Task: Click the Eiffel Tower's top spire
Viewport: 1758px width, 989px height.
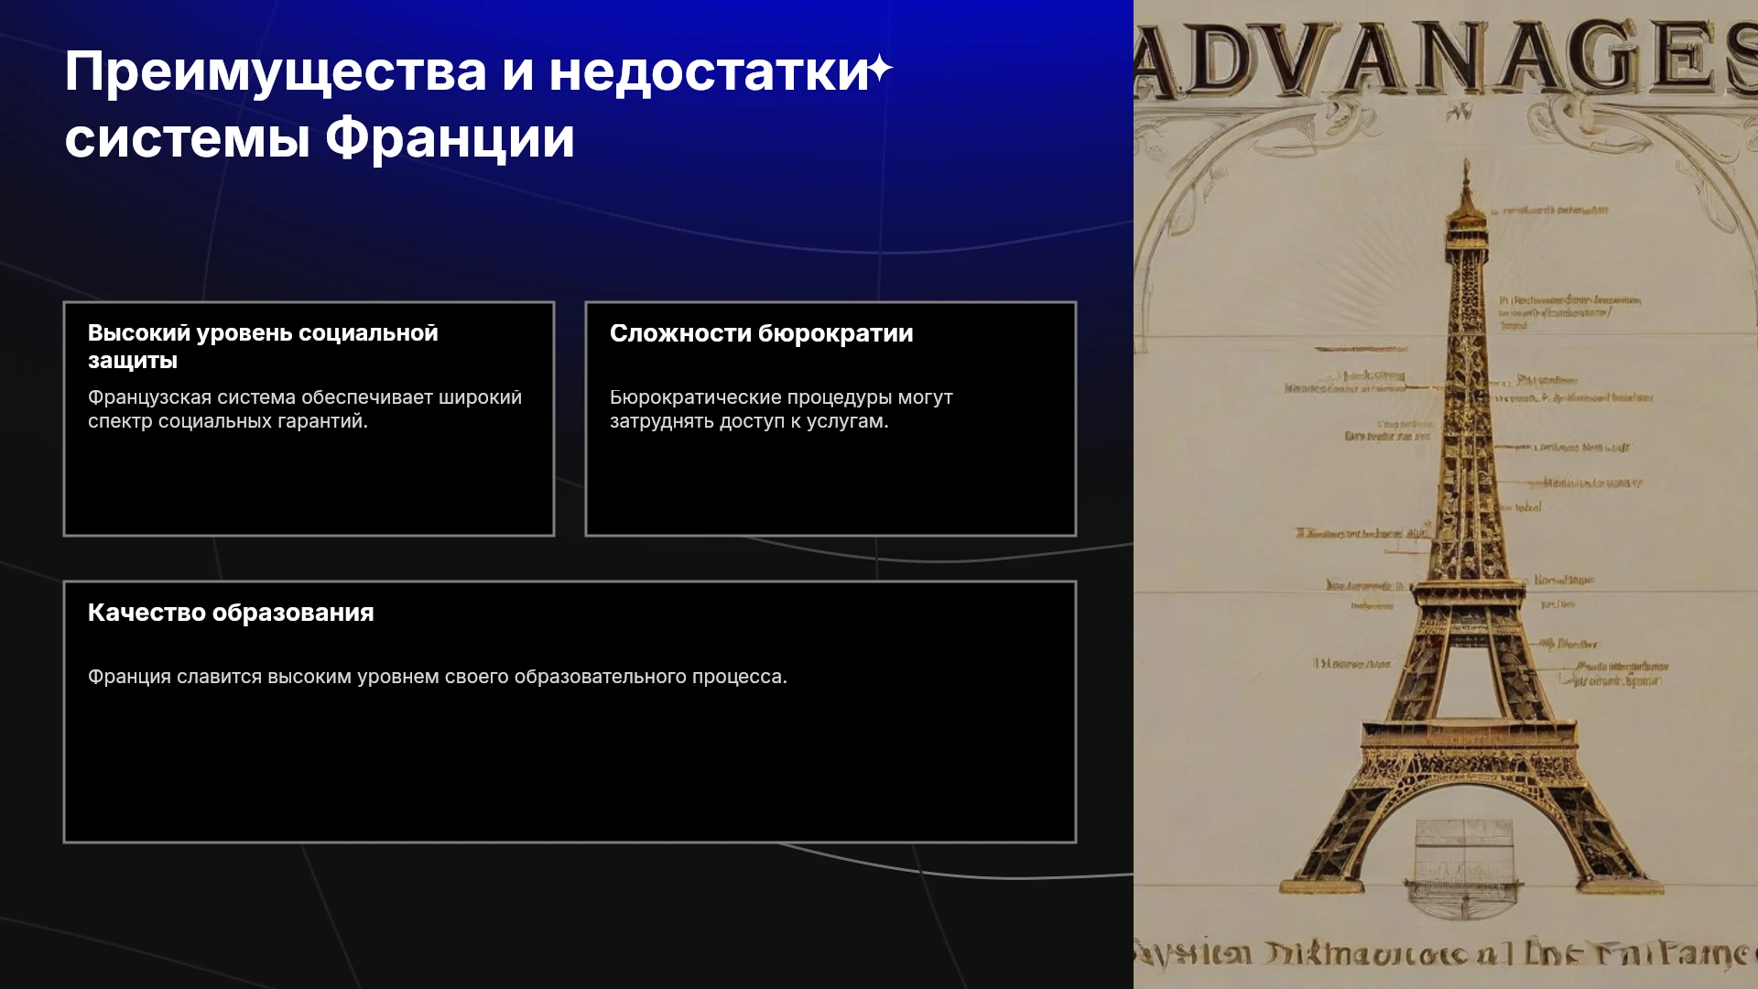Action: [1466, 183]
